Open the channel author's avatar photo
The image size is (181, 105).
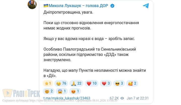point(32,5)
